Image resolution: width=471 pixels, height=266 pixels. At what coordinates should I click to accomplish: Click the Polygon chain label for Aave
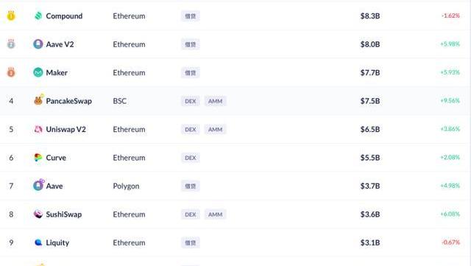pos(126,186)
